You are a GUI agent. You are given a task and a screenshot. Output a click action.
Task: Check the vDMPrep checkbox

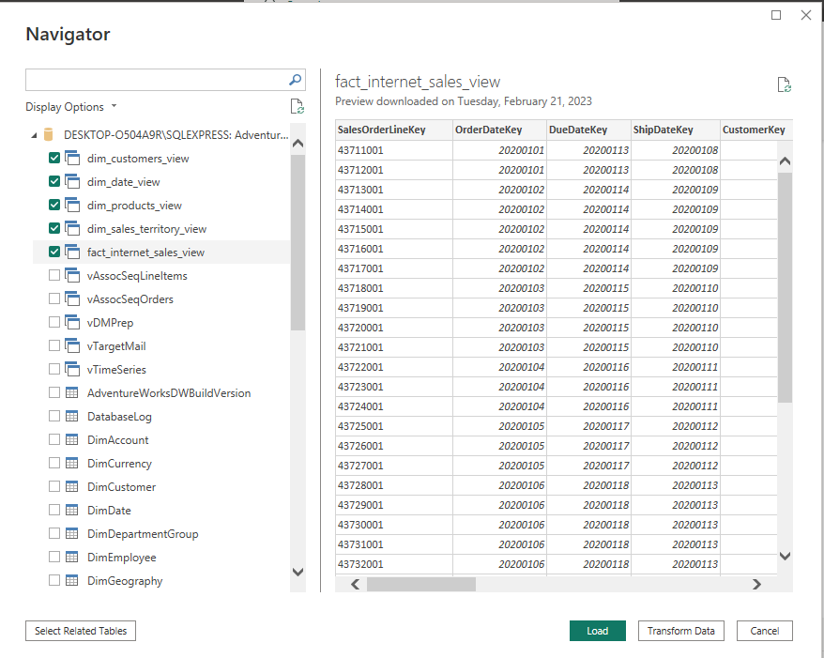(54, 322)
